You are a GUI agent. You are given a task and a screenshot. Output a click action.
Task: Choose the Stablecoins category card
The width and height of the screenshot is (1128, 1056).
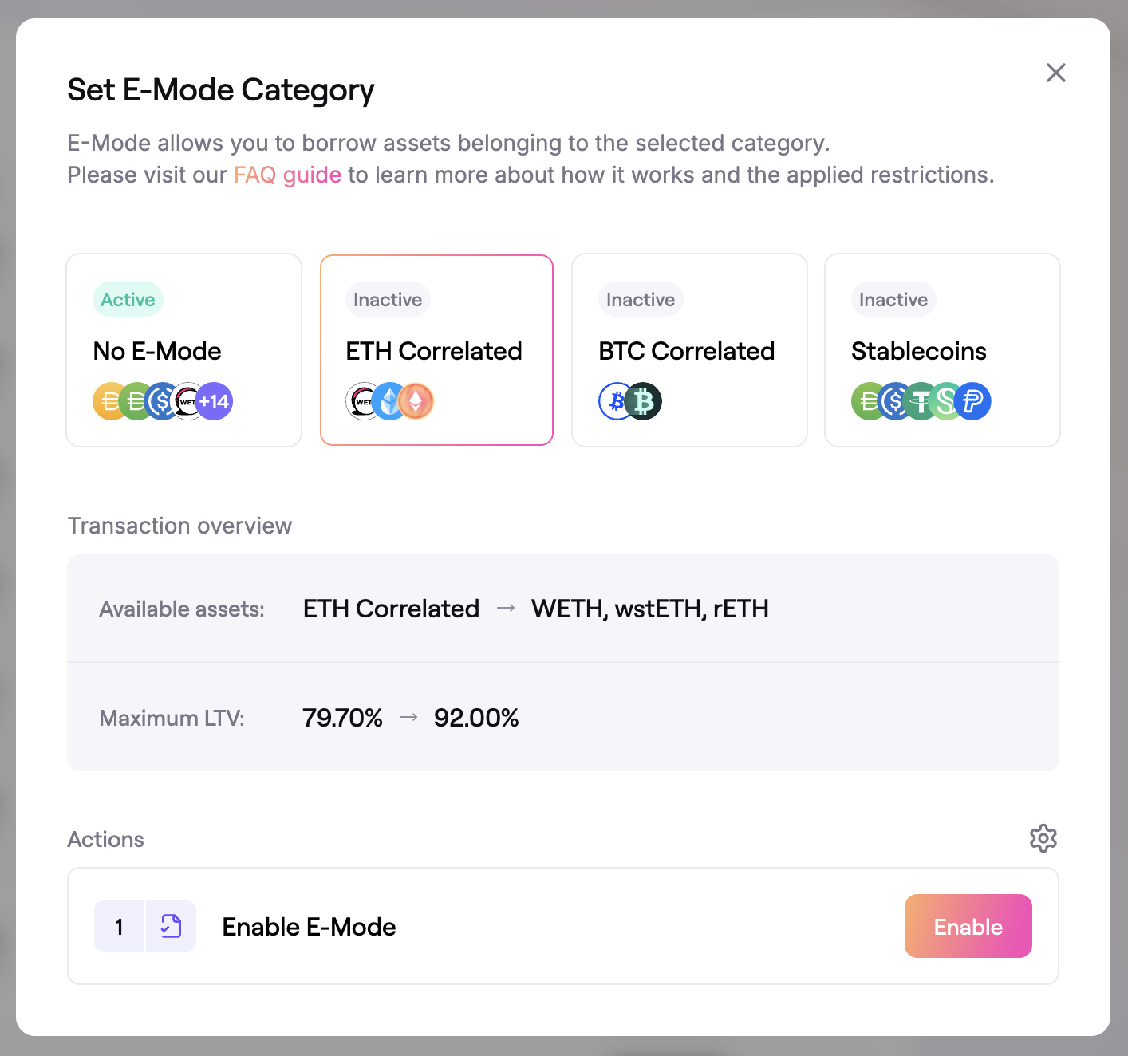[942, 350]
